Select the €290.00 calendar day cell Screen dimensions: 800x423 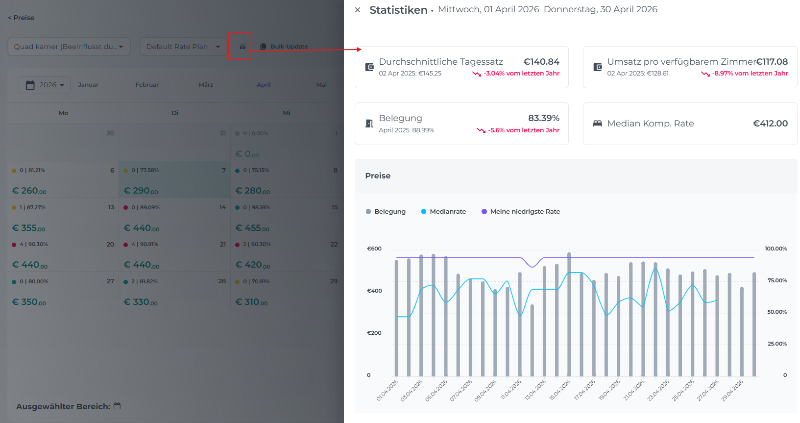tap(174, 180)
